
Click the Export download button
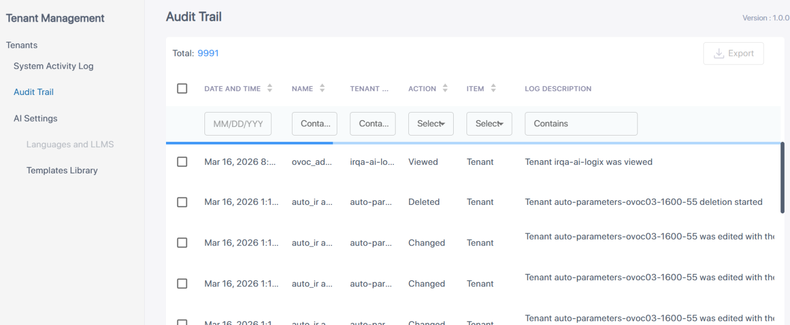pyautogui.click(x=733, y=53)
